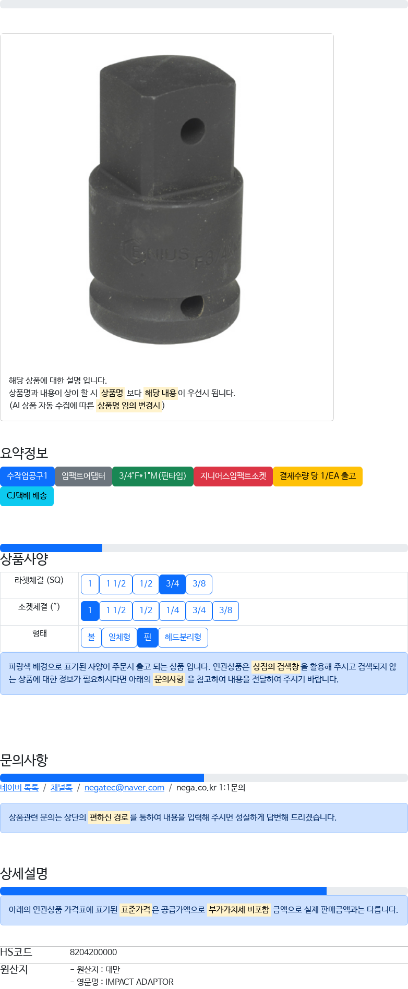Click the negatec@naver.com email link
This screenshot has width=408, height=989.
(124, 787)
